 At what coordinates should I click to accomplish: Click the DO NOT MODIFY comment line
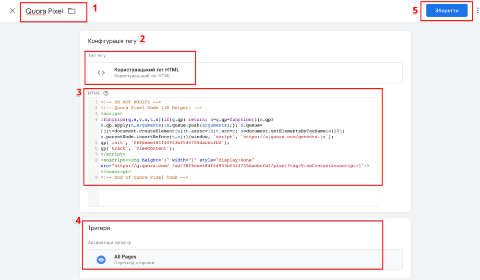[131, 102]
